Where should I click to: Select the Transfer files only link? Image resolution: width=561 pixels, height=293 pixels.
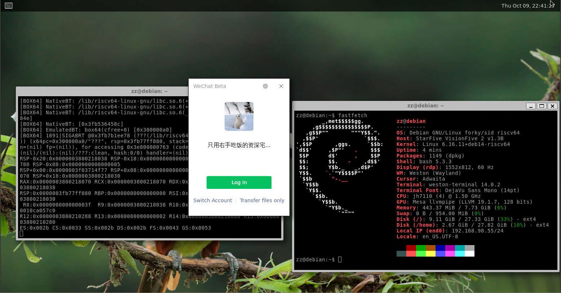pos(262,200)
